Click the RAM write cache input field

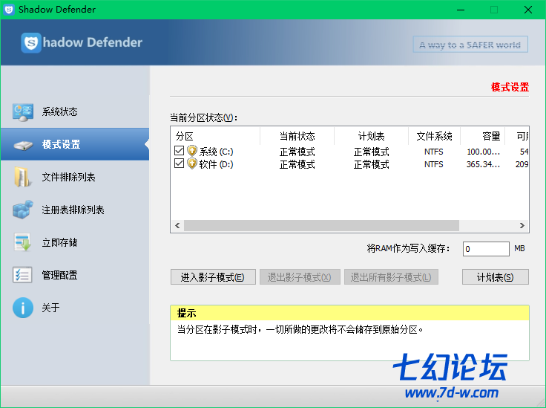[x=486, y=249]
